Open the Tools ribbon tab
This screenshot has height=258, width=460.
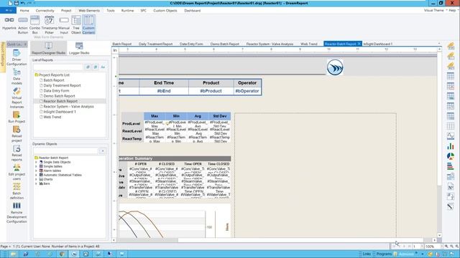[111, 11]
